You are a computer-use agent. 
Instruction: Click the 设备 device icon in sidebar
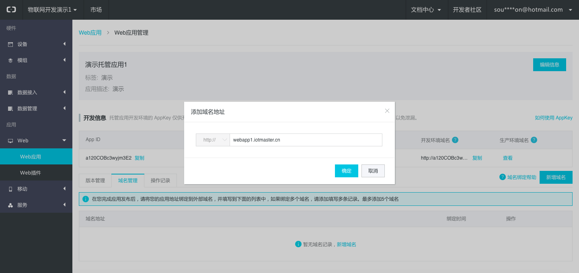tap(10, 44)
